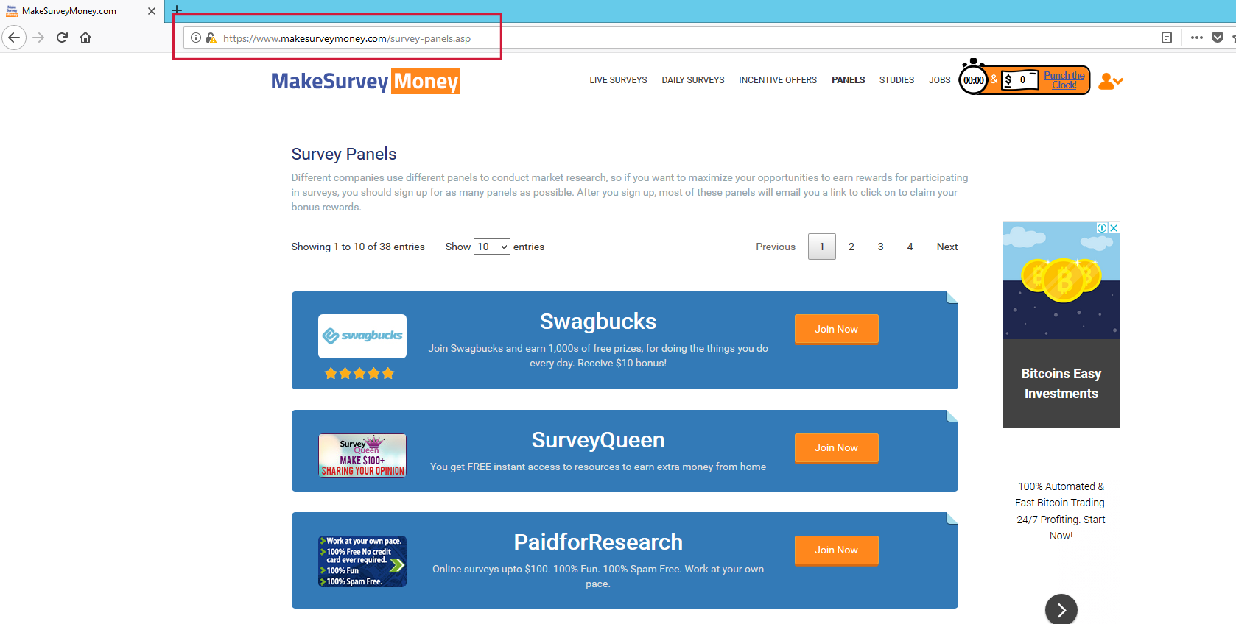Screen dimensions: 1236x624
Task: Reload the page with refresh icon
Action: point(62,38)
